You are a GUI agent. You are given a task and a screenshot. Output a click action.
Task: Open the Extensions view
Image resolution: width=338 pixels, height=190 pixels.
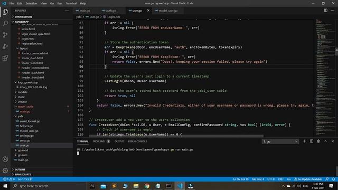pos(5,58)
